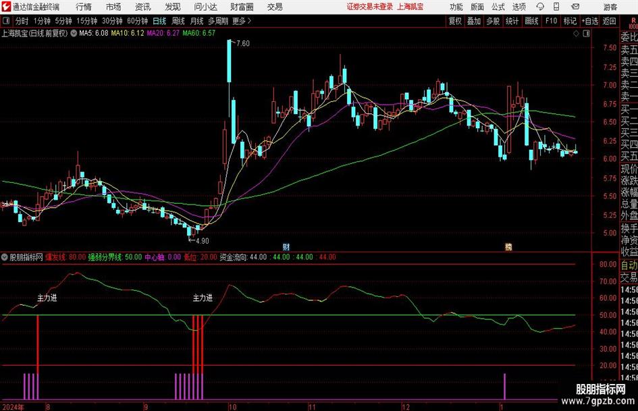Image resolution: width=638 pixels, height=411 pixels.
Task: Click the 标记 mark button
Action: tap(570, 21)
